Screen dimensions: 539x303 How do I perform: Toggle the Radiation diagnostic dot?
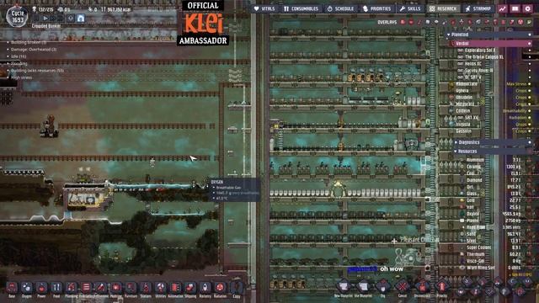point(530,118)
